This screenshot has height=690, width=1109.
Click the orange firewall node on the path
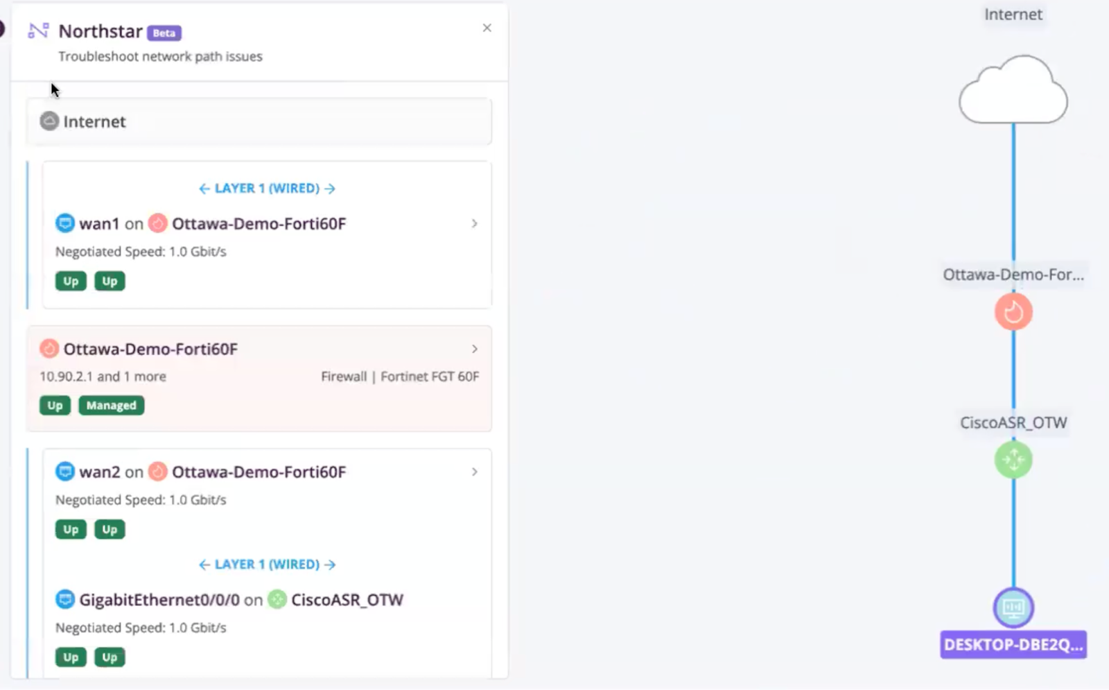pyautogui.click(x=1013, y=311)
